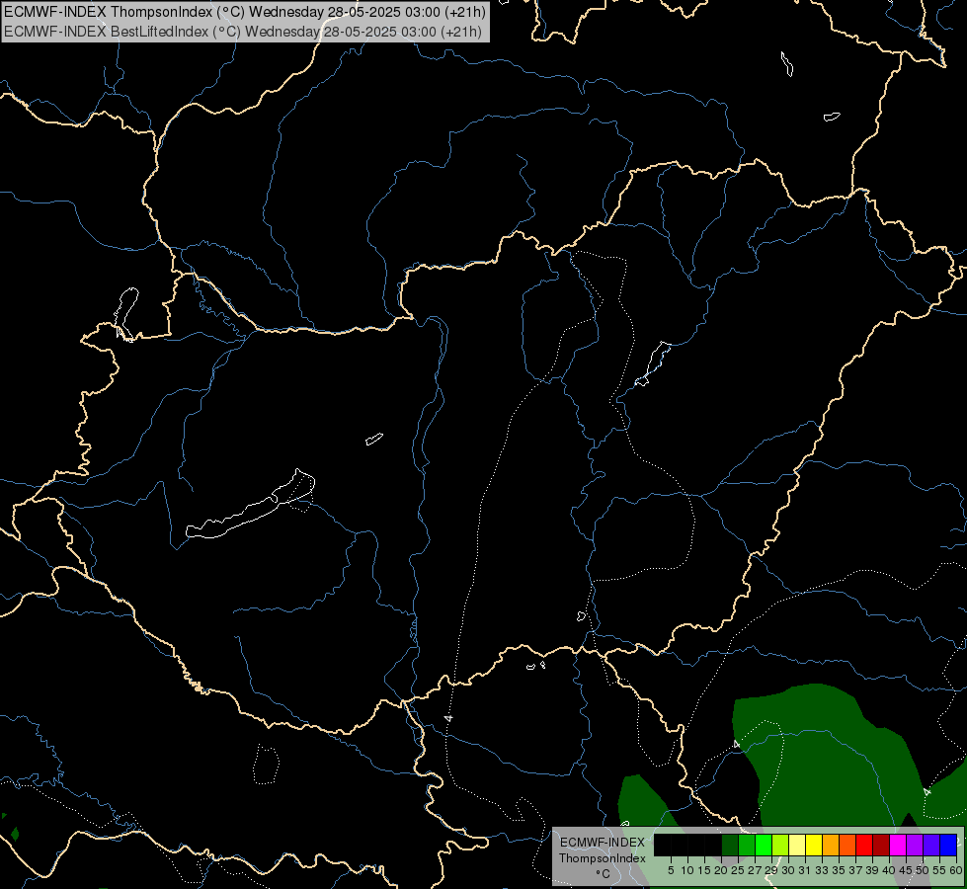This screenshot has height=889, width=967.
Task: Click the legend tick value '10'
Action: (x=687, y=870)
